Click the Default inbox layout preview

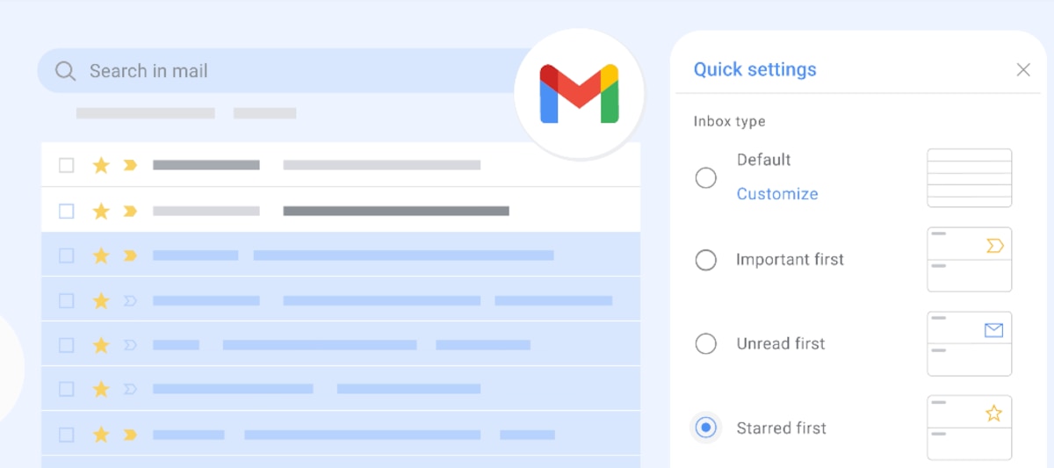click(969, 178)
